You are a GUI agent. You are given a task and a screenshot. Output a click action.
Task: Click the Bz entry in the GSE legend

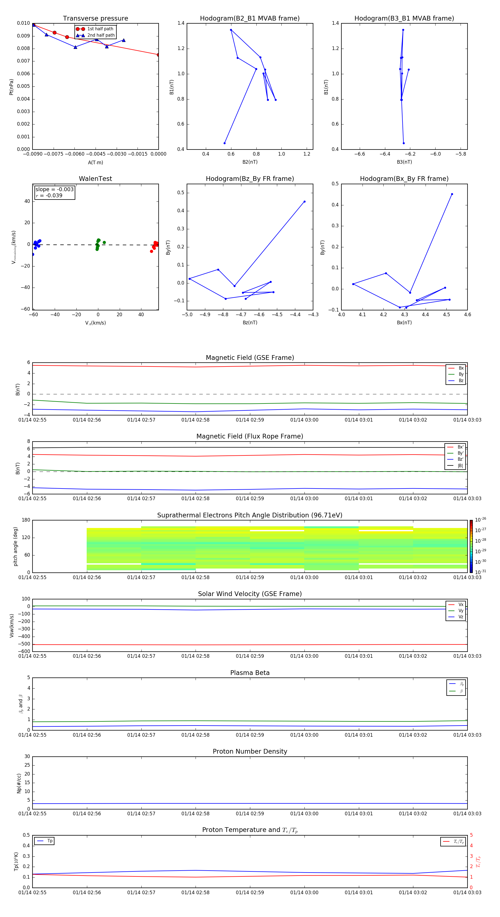[x=456, y=381]
